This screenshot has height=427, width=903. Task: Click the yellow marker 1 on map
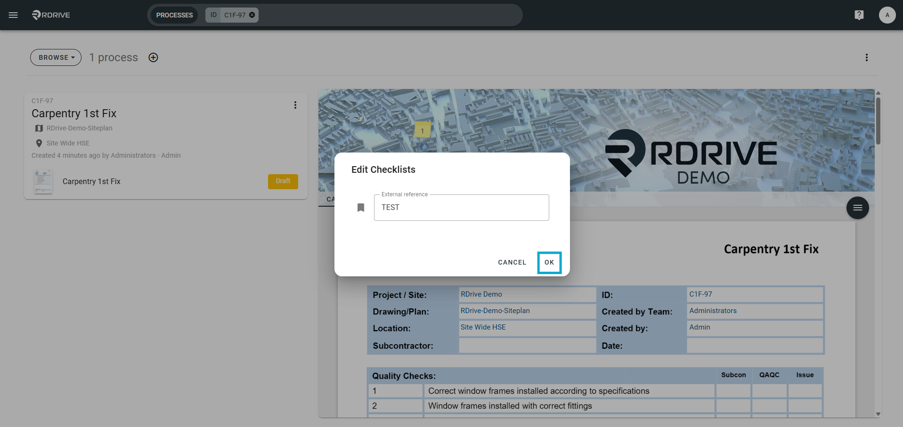[x=423, y=130]
